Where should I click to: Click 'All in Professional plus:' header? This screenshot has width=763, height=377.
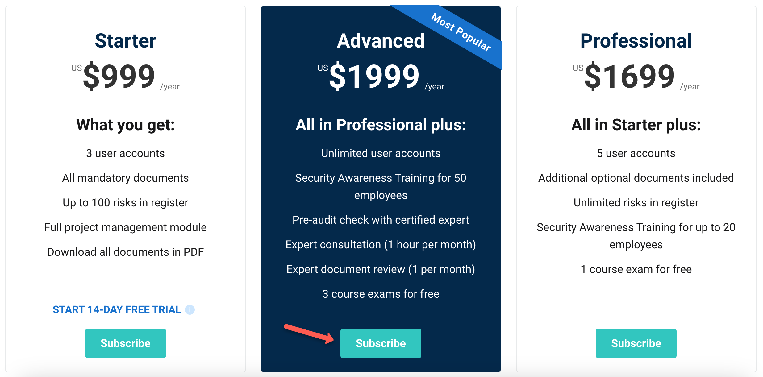[381, 125]
